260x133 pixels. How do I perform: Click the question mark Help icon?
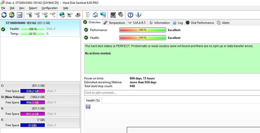[x=131, y=15]
